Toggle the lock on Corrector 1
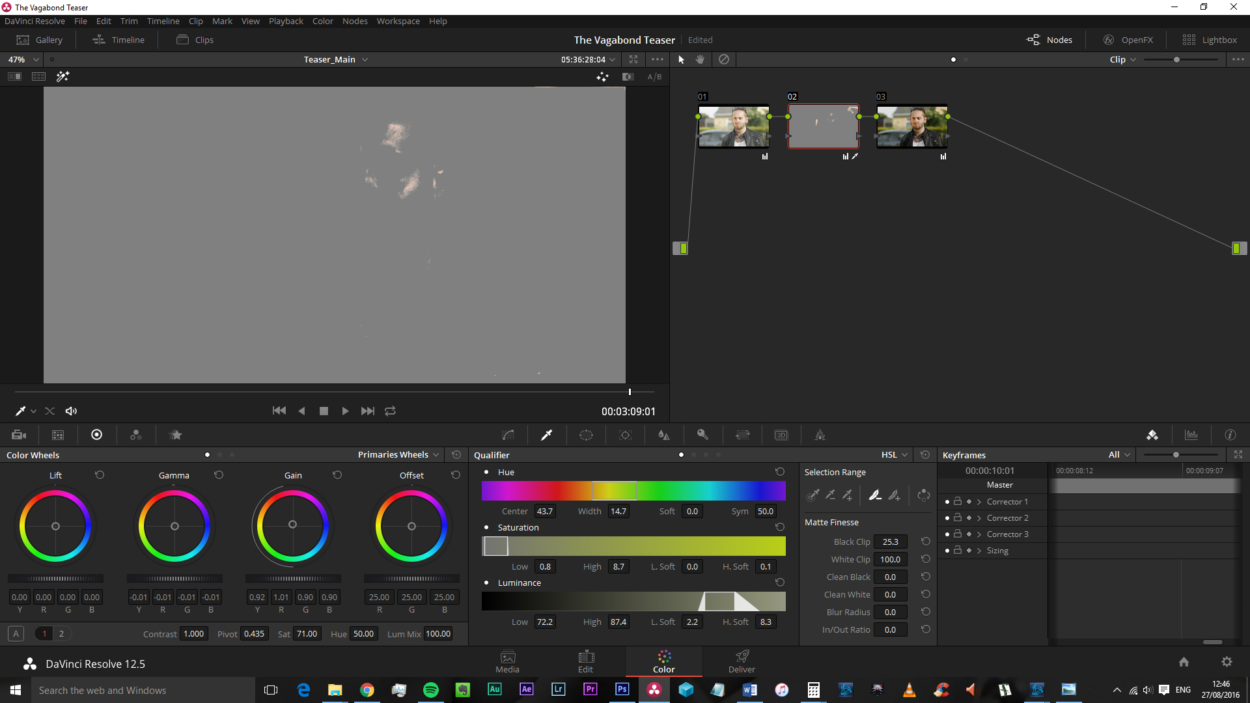The width and height of the screenshot is (1250, 703). 957,501
